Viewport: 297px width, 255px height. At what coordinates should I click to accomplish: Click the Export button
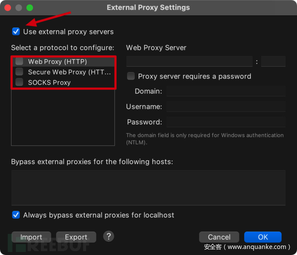point(76,237)
